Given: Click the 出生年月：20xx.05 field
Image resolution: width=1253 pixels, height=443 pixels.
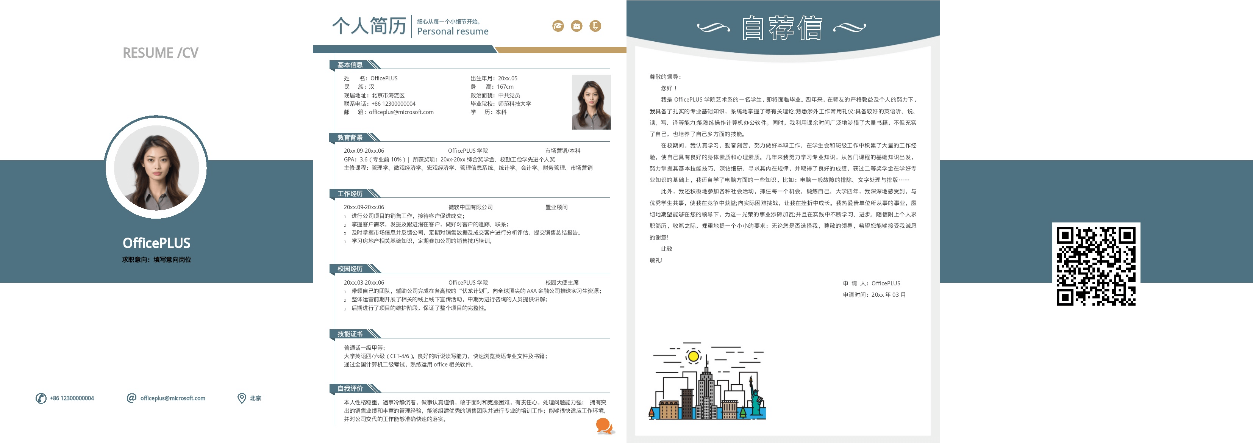Looking at the screenshot, I should [494, 78].
